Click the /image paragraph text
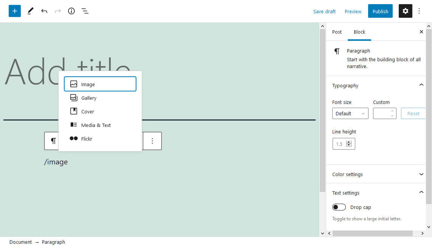 point(56,162)
